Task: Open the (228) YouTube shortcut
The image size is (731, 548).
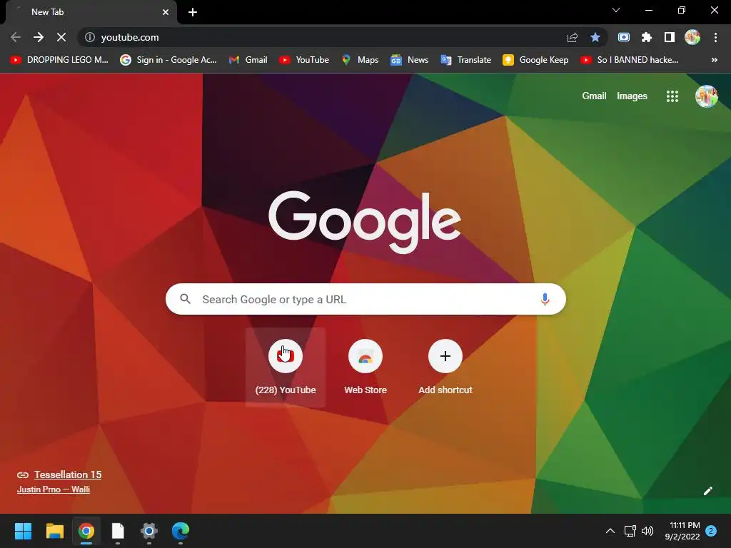Action: 286,367
